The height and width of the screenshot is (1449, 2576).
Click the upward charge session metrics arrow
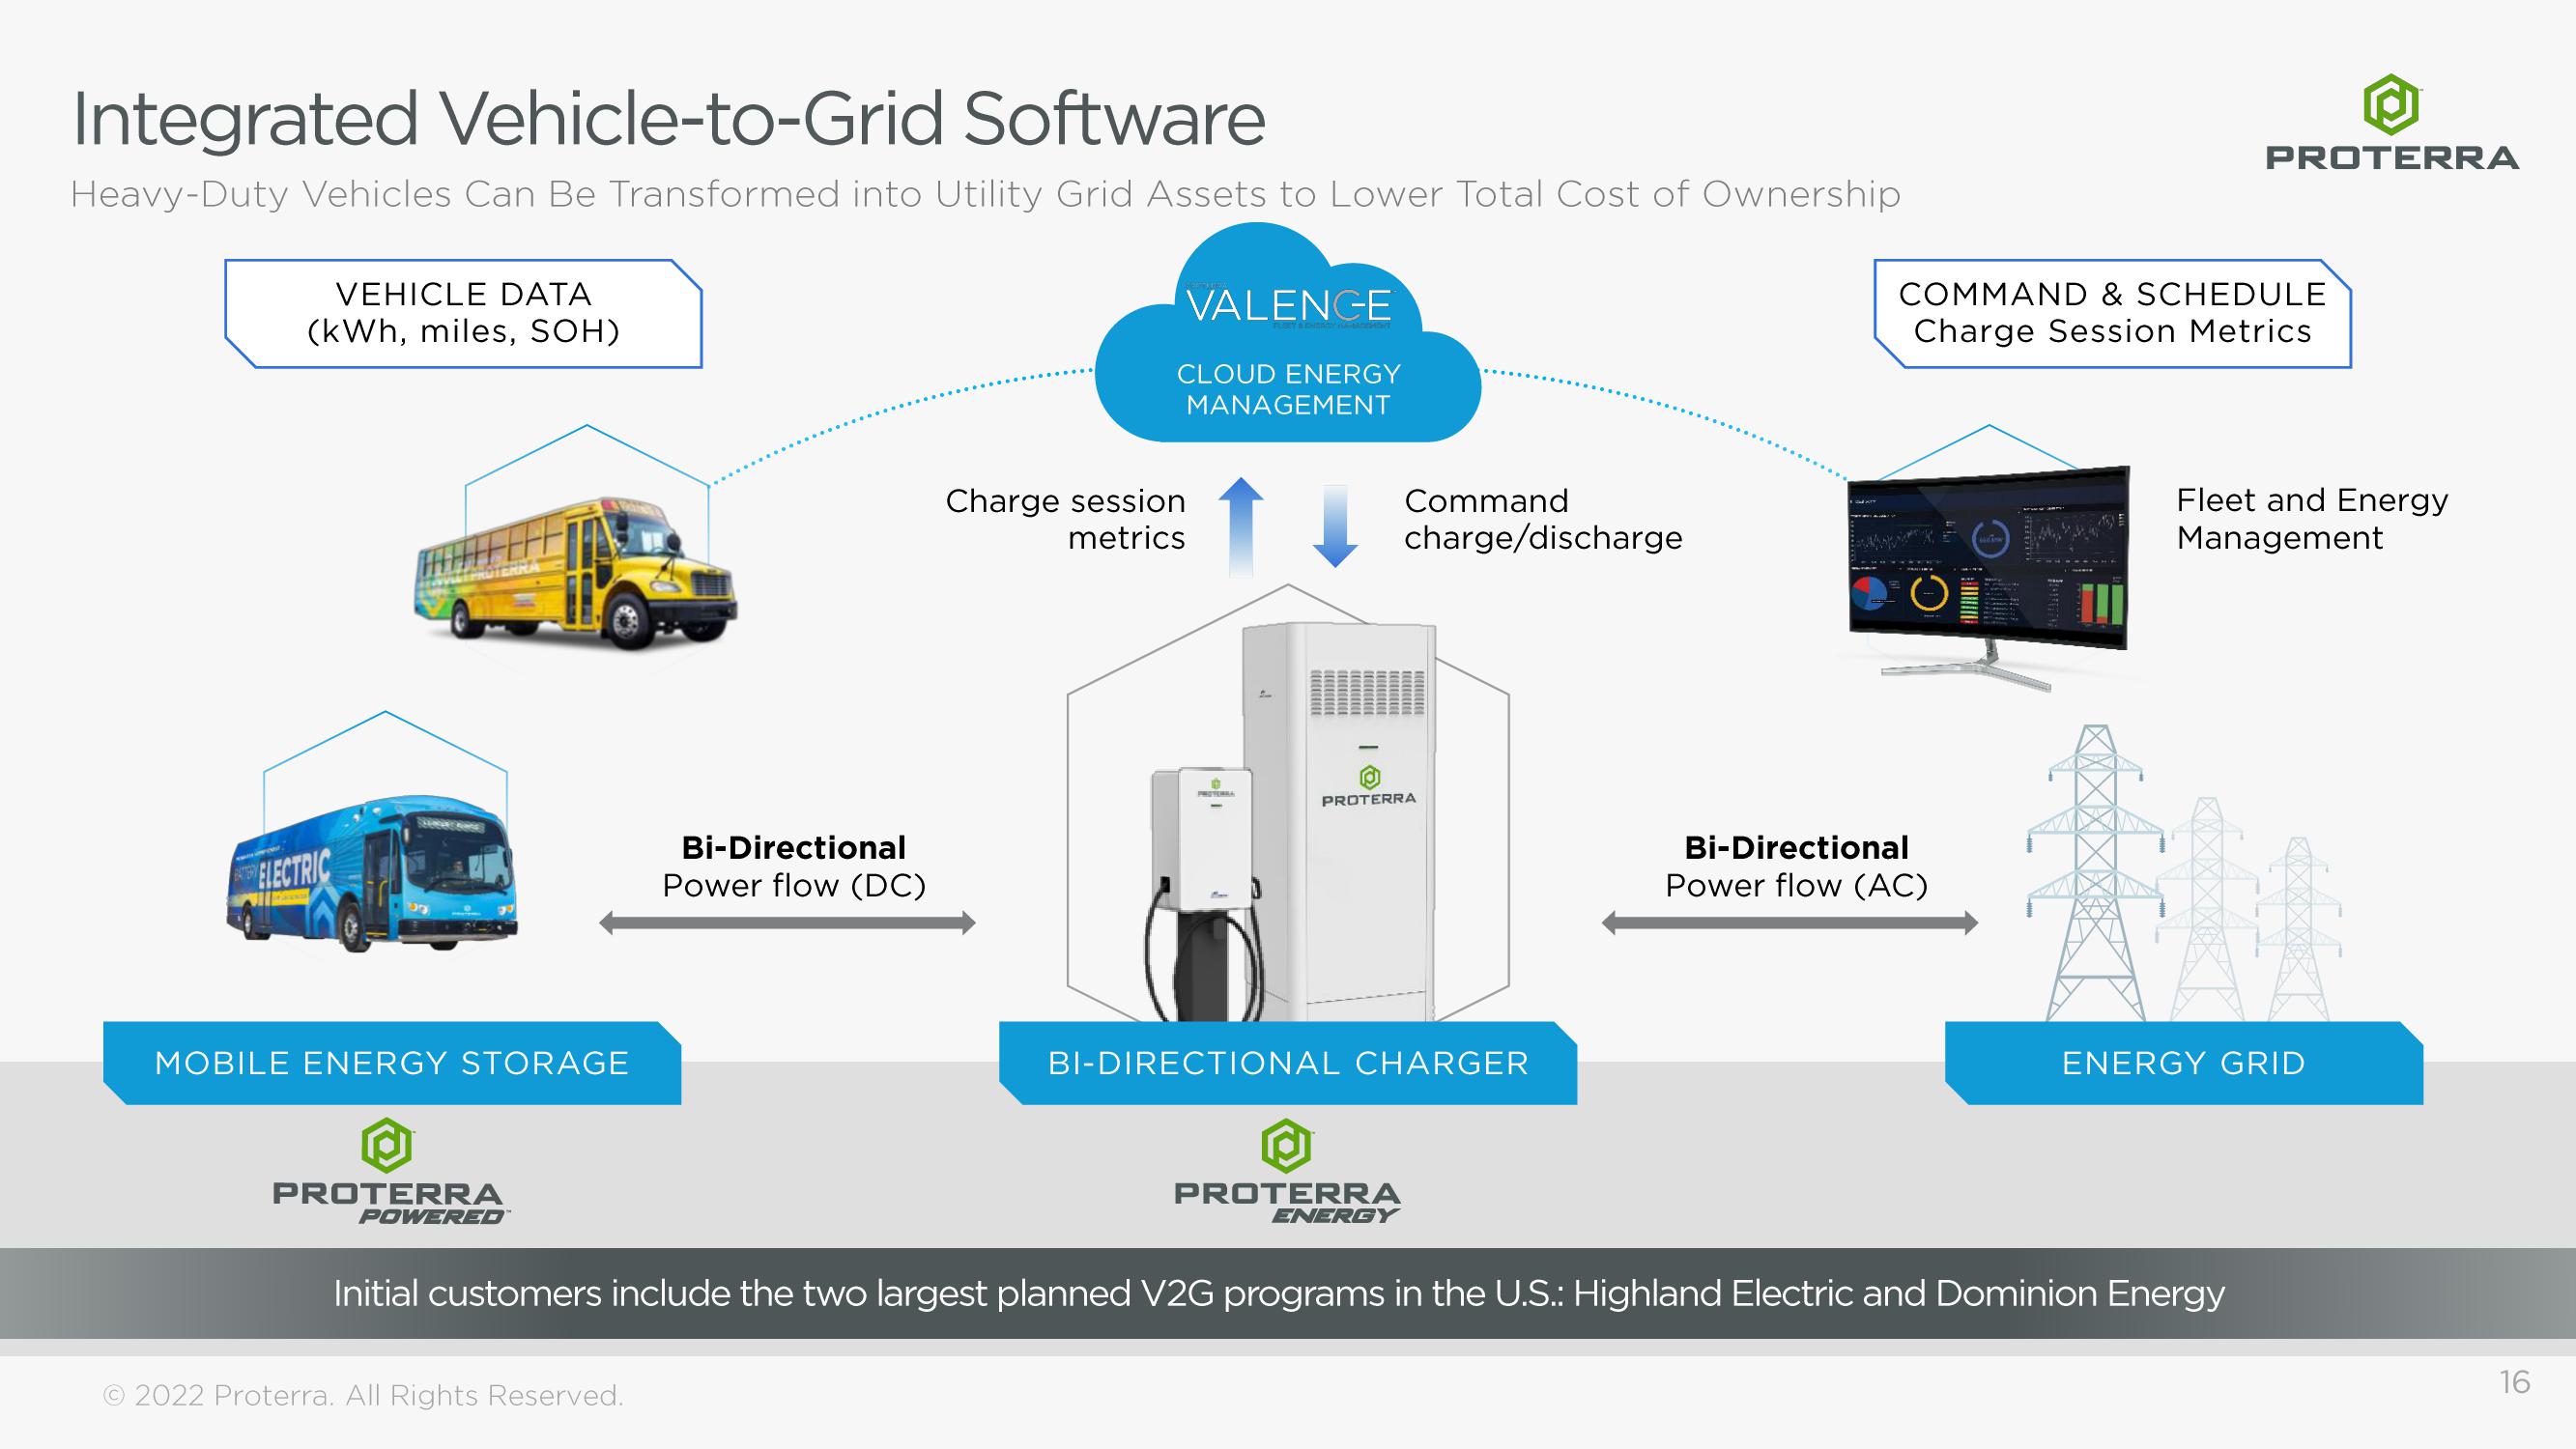(1241, 527)
